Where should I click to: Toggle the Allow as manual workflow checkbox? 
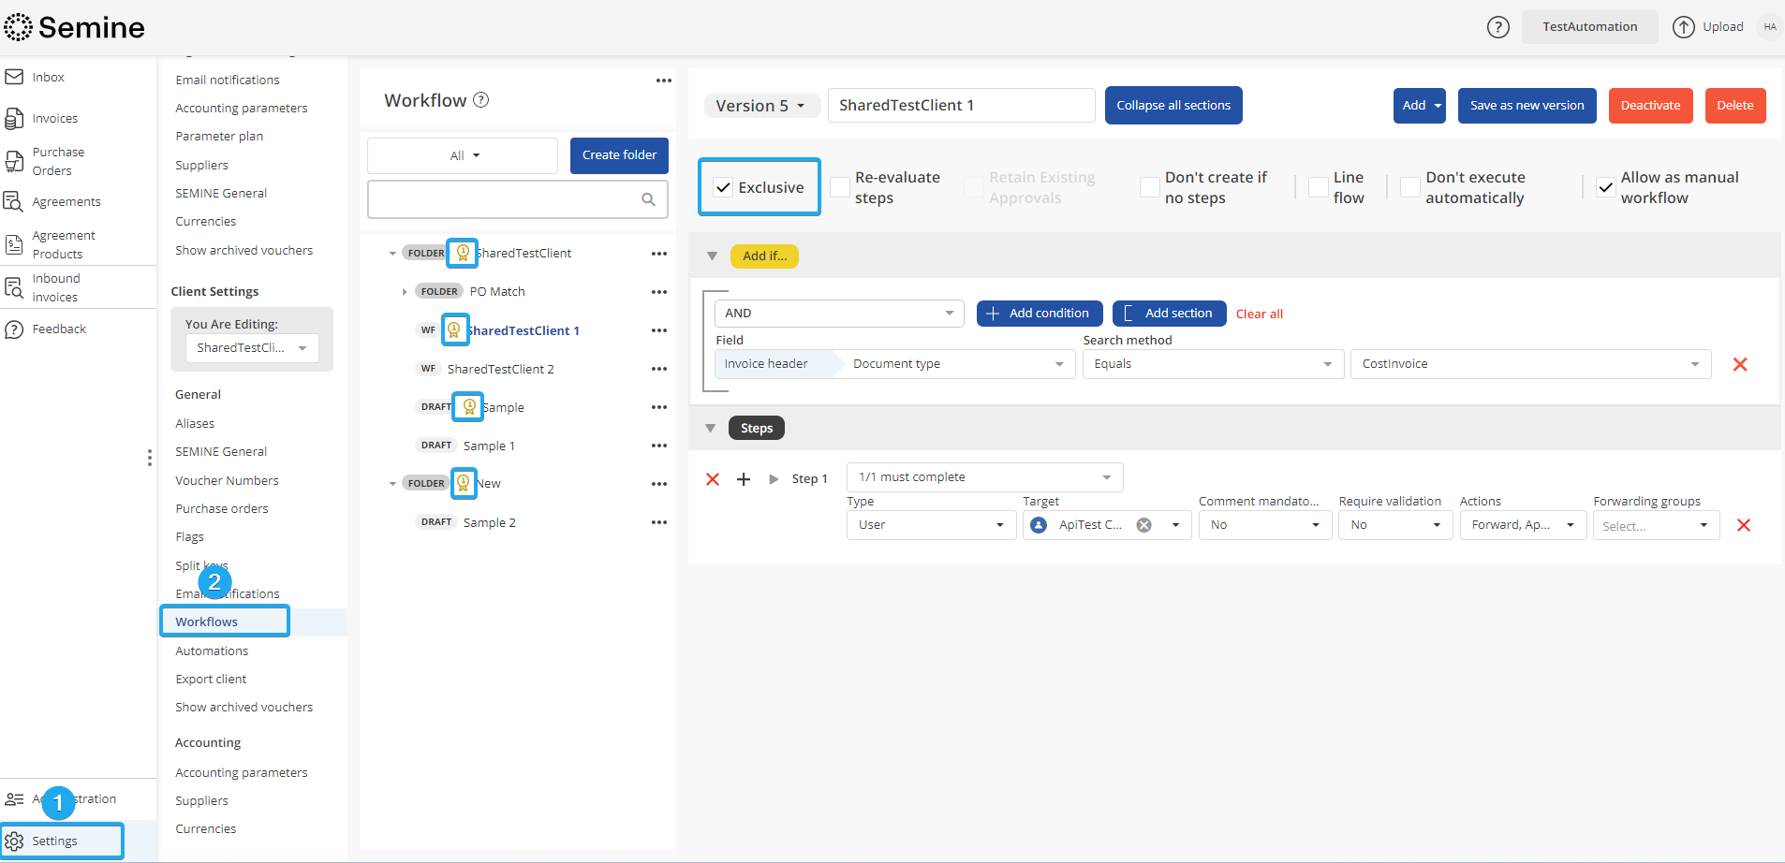coord(1605,187)
